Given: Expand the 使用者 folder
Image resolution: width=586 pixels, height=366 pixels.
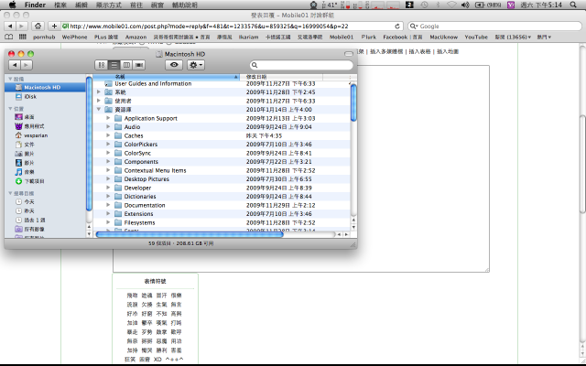Looking at the screenshot, I should pyautogui.click(x=99, y=101).
